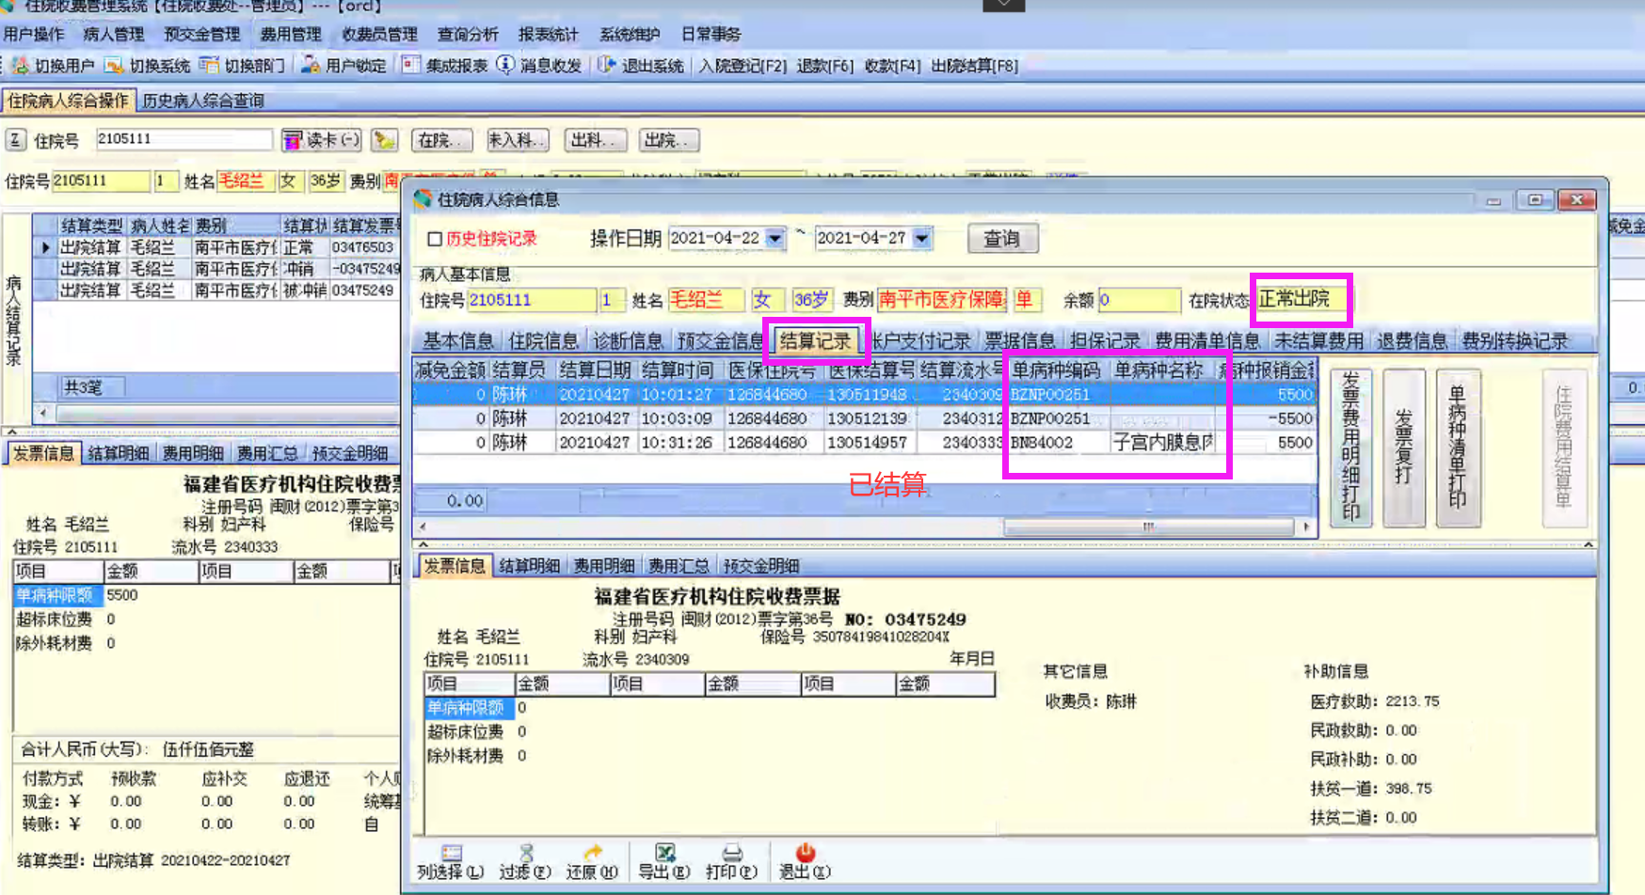
Task: Open the 未入科.. dropdown button
Action: 517,140
